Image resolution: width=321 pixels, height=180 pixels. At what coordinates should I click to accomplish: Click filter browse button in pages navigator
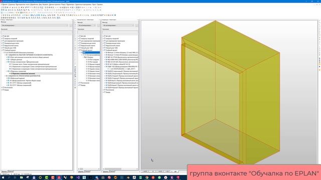coord(71,25)
